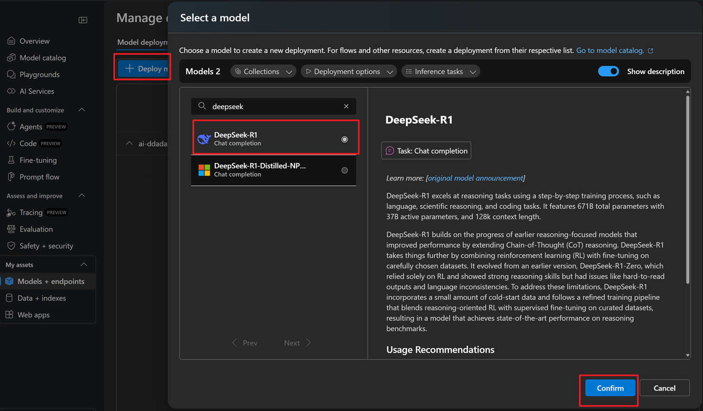Open Overview via its home icon

coord(11,41)
